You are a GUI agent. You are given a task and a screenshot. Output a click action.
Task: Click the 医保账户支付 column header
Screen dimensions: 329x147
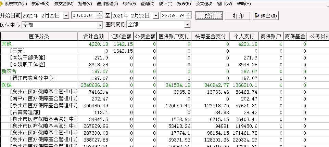coord(174,37)
